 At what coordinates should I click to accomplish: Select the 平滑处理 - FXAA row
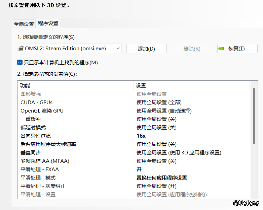tap(40, 169)
